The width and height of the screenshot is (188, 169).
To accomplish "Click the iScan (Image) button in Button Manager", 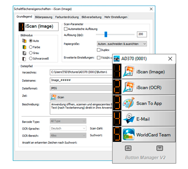I will (x=149, y=71).
